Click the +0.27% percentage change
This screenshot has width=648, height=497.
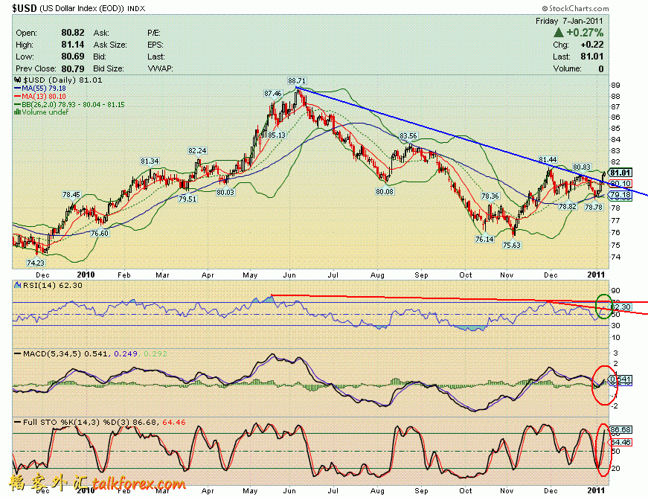pos(585,32)
